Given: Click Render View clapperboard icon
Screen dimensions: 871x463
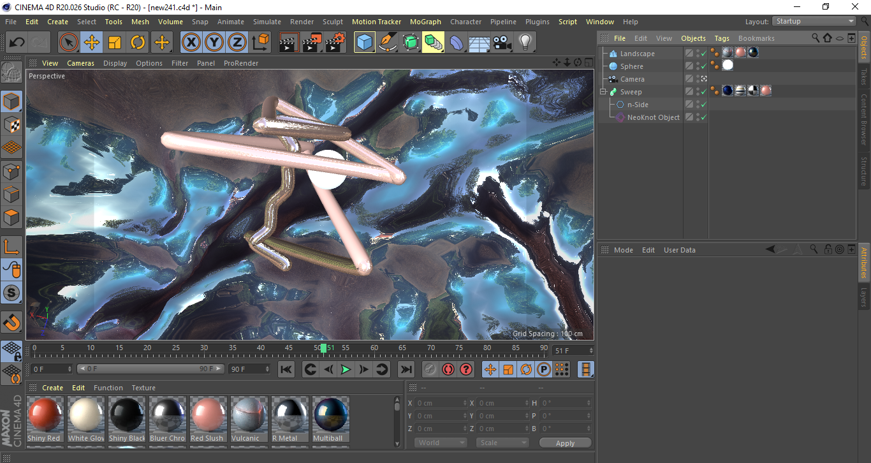Looking at the screenshot, I should tap(289, 43).
